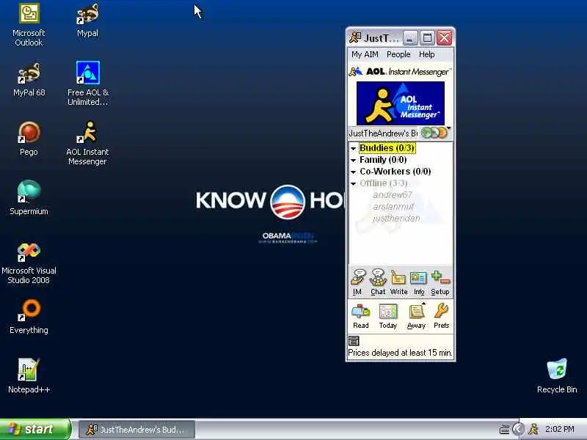Image resolution: width=587 pixels, height=440 pixels.
Task: Click the AIM running man tray icon
Action: coord(533,429)
